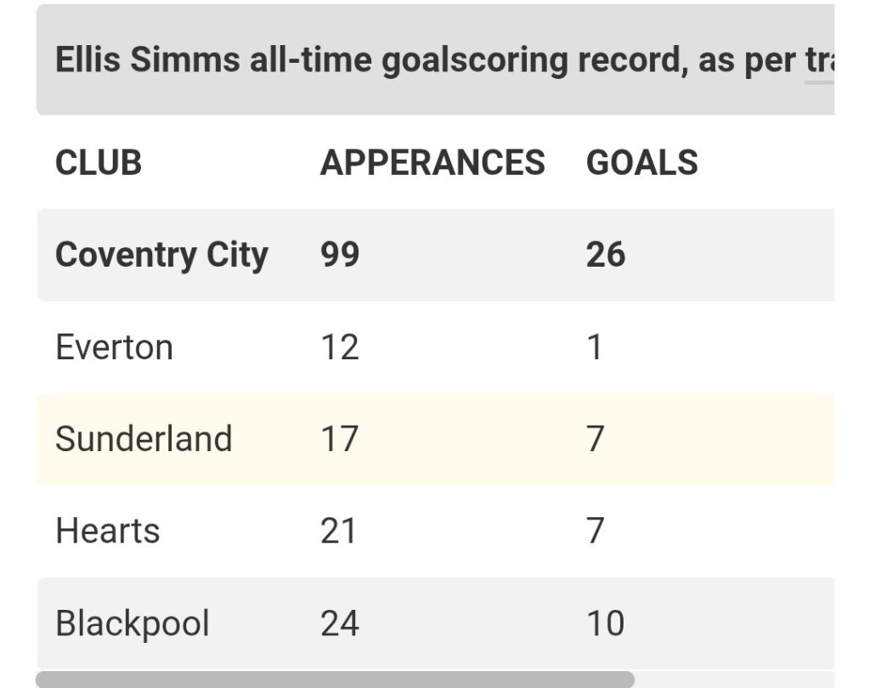
Task: Select the Blackpool club cell
Action: 133,623
